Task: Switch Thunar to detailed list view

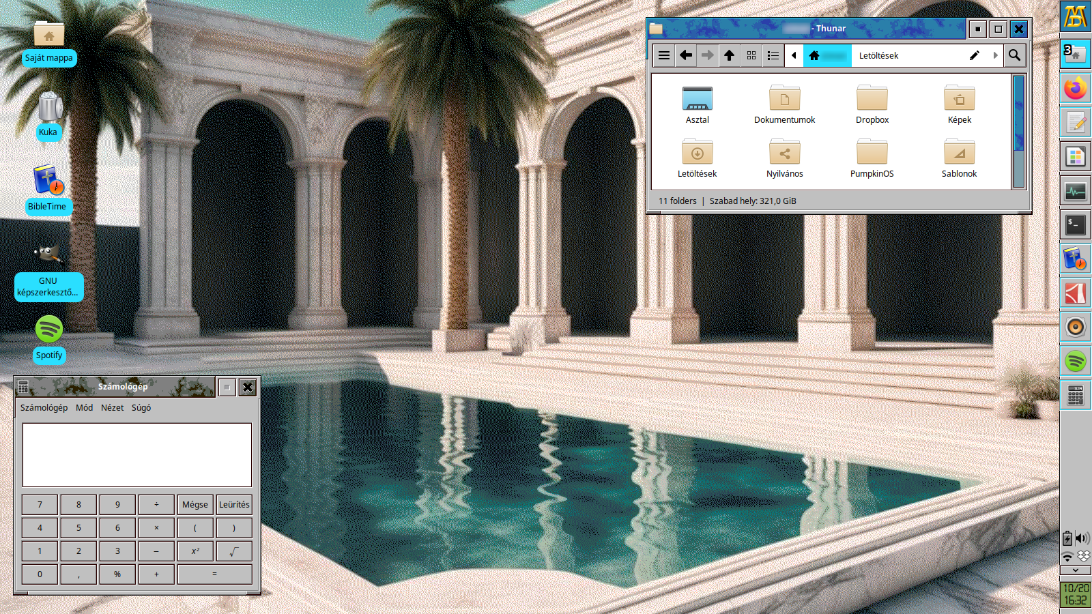Action: pos(773,55)
